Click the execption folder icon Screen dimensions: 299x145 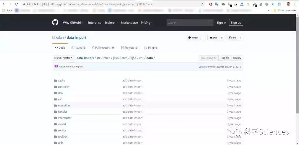point(56,106)
